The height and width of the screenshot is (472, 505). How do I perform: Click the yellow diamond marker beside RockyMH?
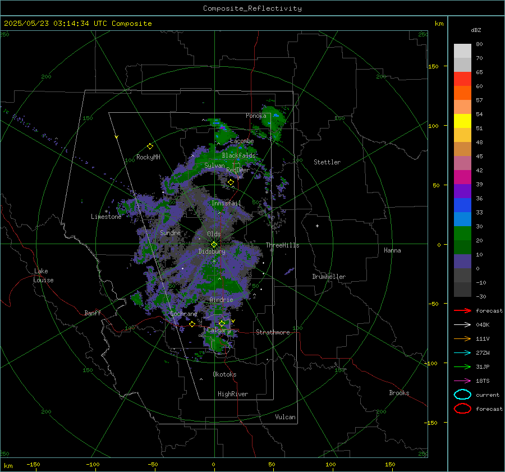point(150,146)
